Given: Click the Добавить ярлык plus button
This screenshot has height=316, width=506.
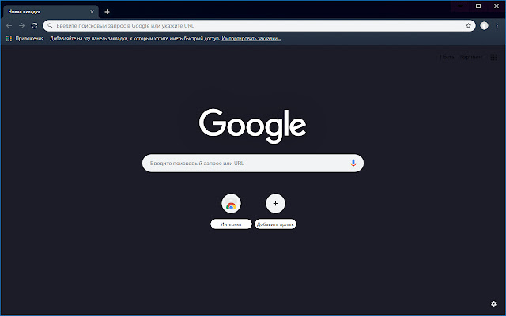Looking at the screenshot, I should (275, 204).
